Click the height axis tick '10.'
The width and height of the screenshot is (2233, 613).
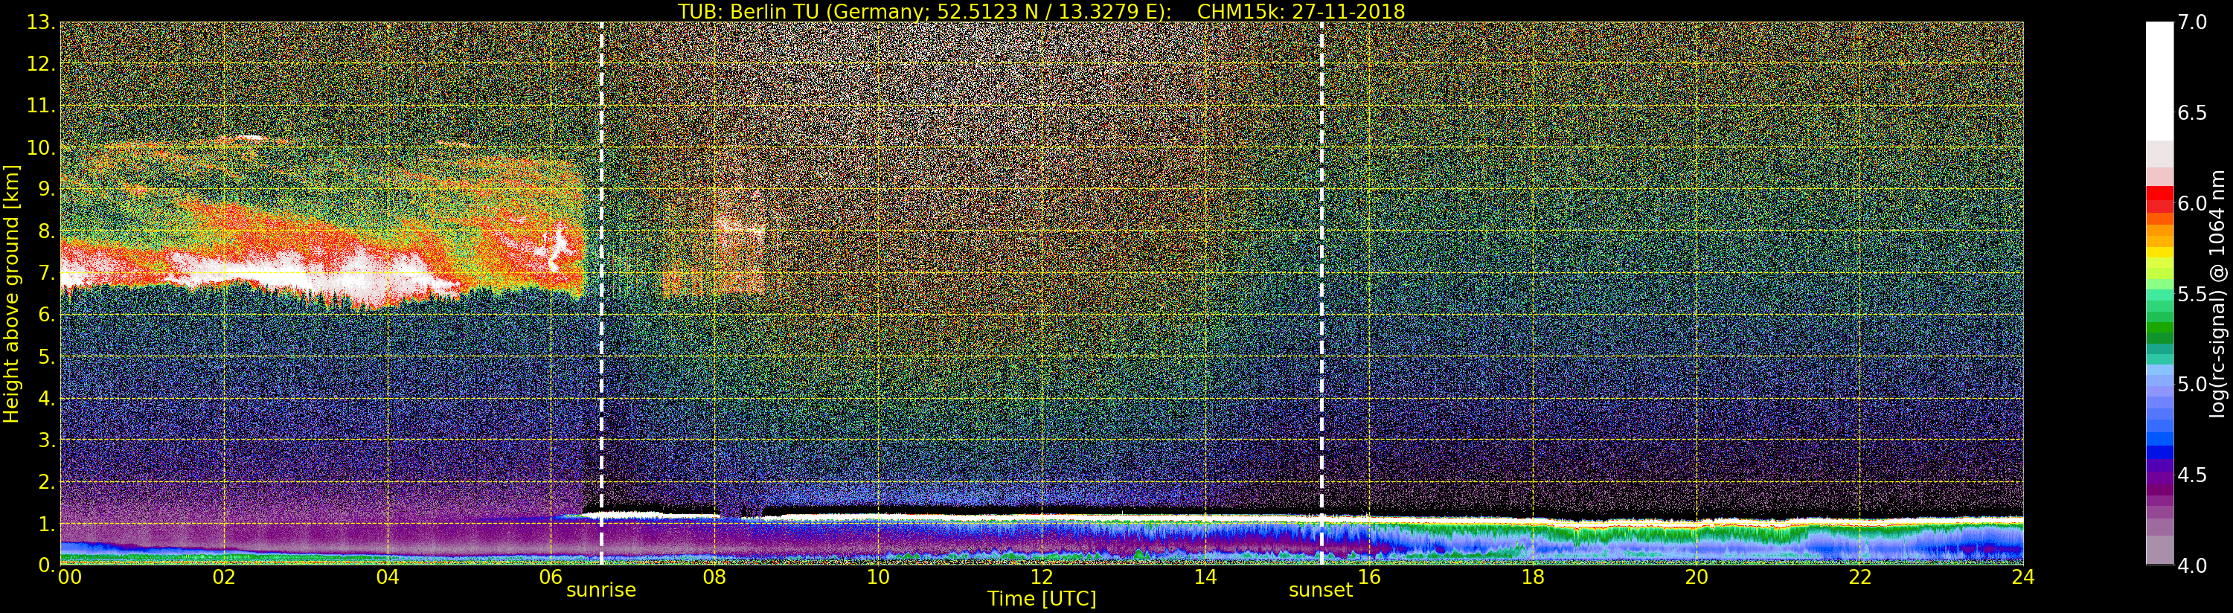[41, 147]
